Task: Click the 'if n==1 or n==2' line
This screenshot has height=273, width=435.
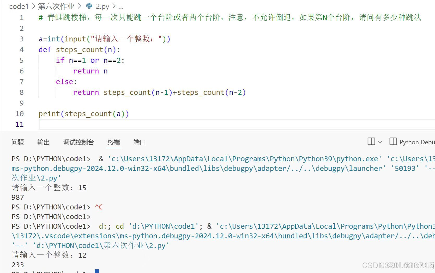Action: click(90, 60)
